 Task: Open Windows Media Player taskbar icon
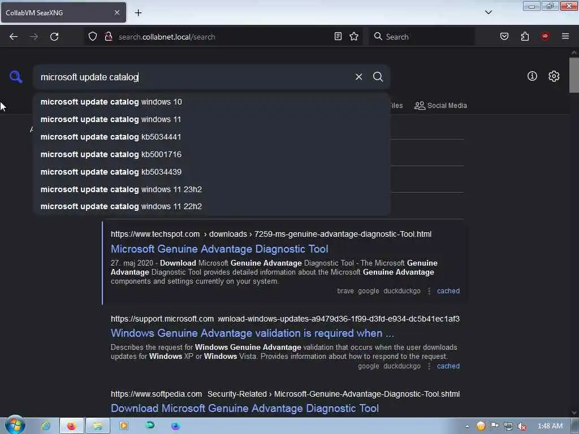(123, 426)
